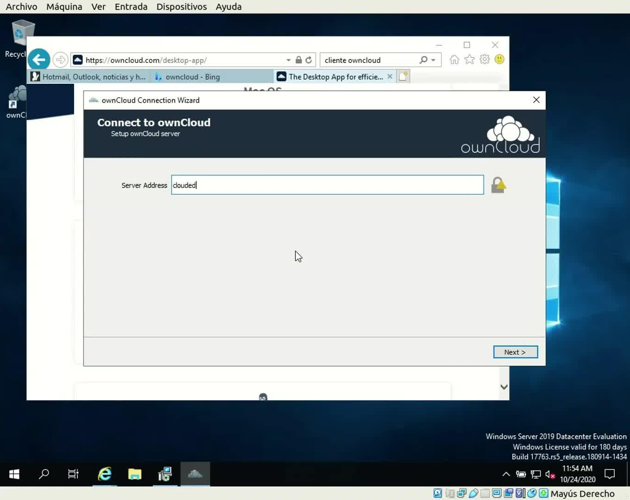The height and width of the screenshot is (500, 630).
Task: Click the scroll down arrow of the webpage
Action: [504, 387]
